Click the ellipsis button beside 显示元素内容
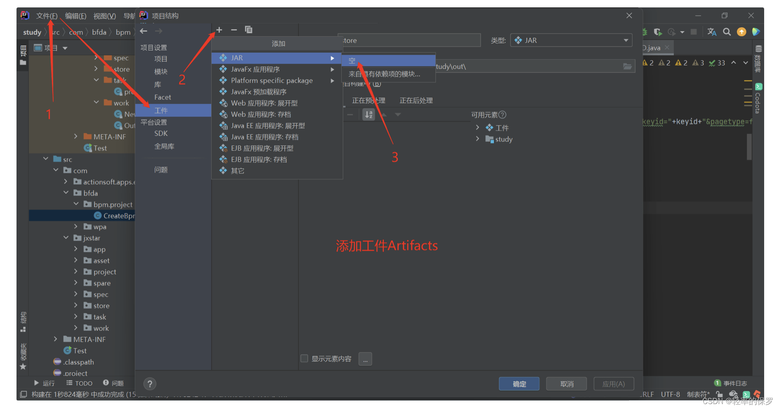This screenshot has height=409, width=779. pyautogui.click(x=365, y=359)
